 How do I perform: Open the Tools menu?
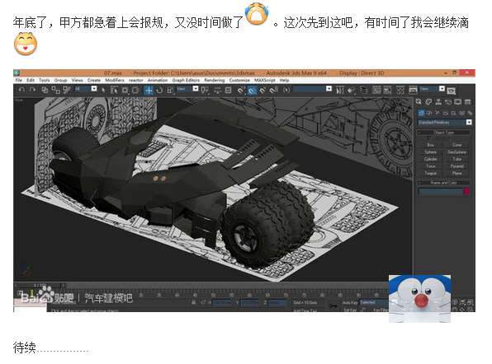(x=45, y=80)
